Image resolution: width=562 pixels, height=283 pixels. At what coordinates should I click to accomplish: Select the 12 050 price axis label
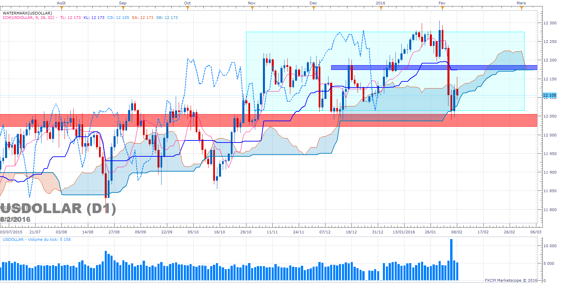550,116
